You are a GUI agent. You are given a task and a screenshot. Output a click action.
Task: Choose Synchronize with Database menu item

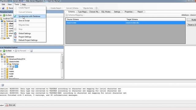click(30, 16)
